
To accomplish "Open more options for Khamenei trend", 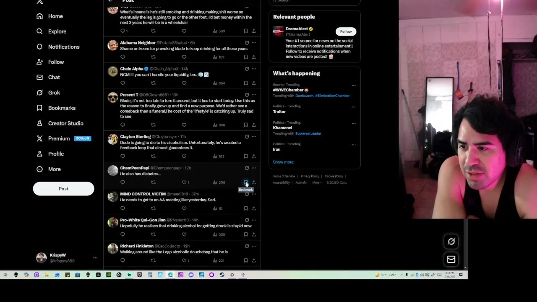I will (354, 123).
